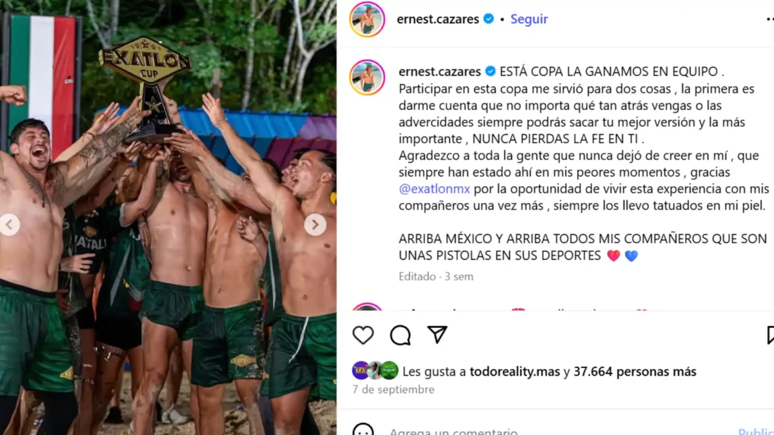Like the post with the heart icon
This screenshot has height=435, width=774.
coord(363,335)
